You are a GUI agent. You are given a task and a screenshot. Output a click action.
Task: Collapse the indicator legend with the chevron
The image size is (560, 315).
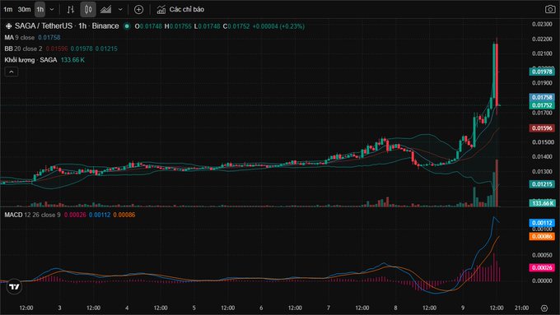12,72
